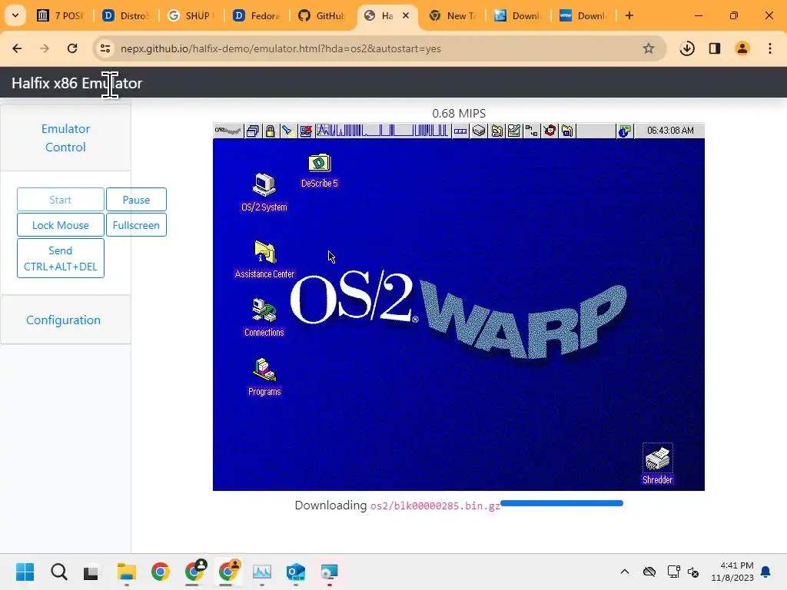Image resolution: width=787 pixels, height=590 pixels.
Task: Switch to the 7 POSI browser tab
Action: point(60,15)
